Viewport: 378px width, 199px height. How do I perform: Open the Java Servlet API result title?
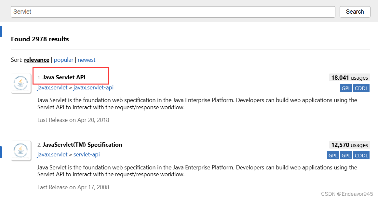coord(64,77)
